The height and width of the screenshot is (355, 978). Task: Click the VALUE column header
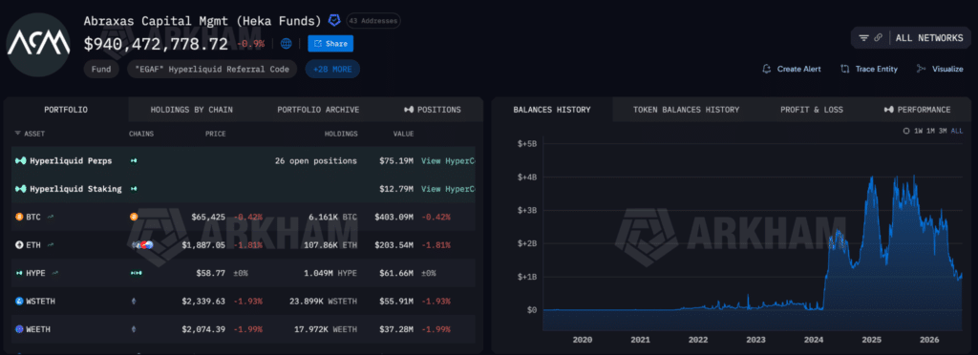[403, 134]
